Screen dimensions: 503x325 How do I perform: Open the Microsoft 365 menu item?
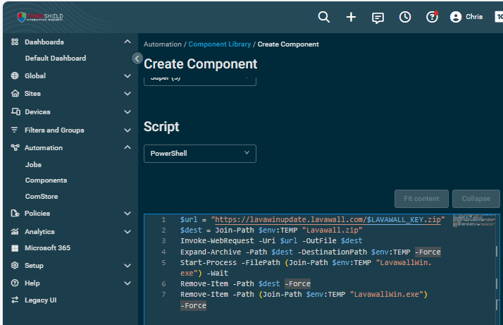(47, 248)
